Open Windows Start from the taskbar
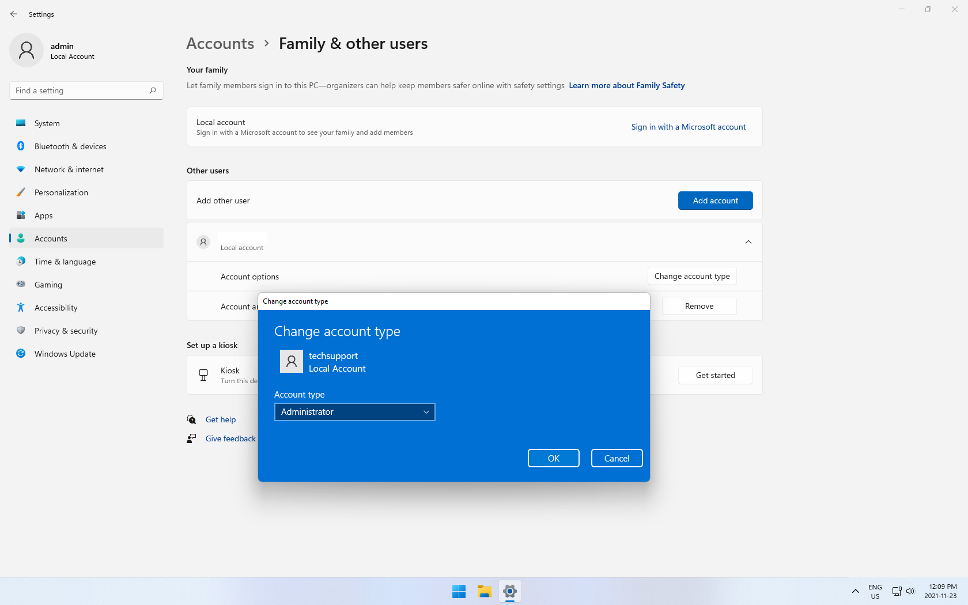This screenshot has width=968, height=605. point(459,591)
